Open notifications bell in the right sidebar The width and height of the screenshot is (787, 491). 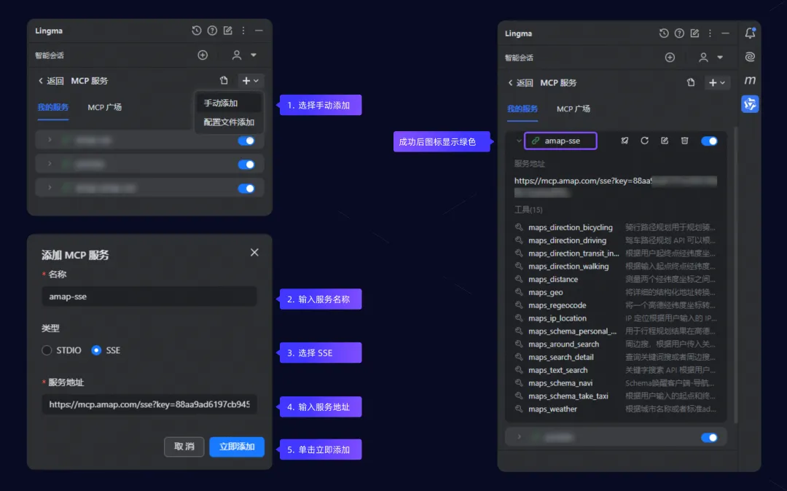(x=750, y=33)
